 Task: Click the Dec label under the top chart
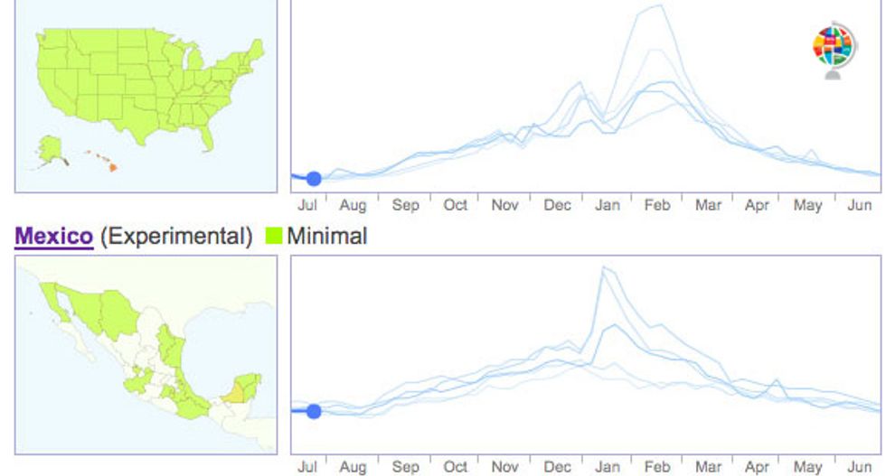click(557, 205)
